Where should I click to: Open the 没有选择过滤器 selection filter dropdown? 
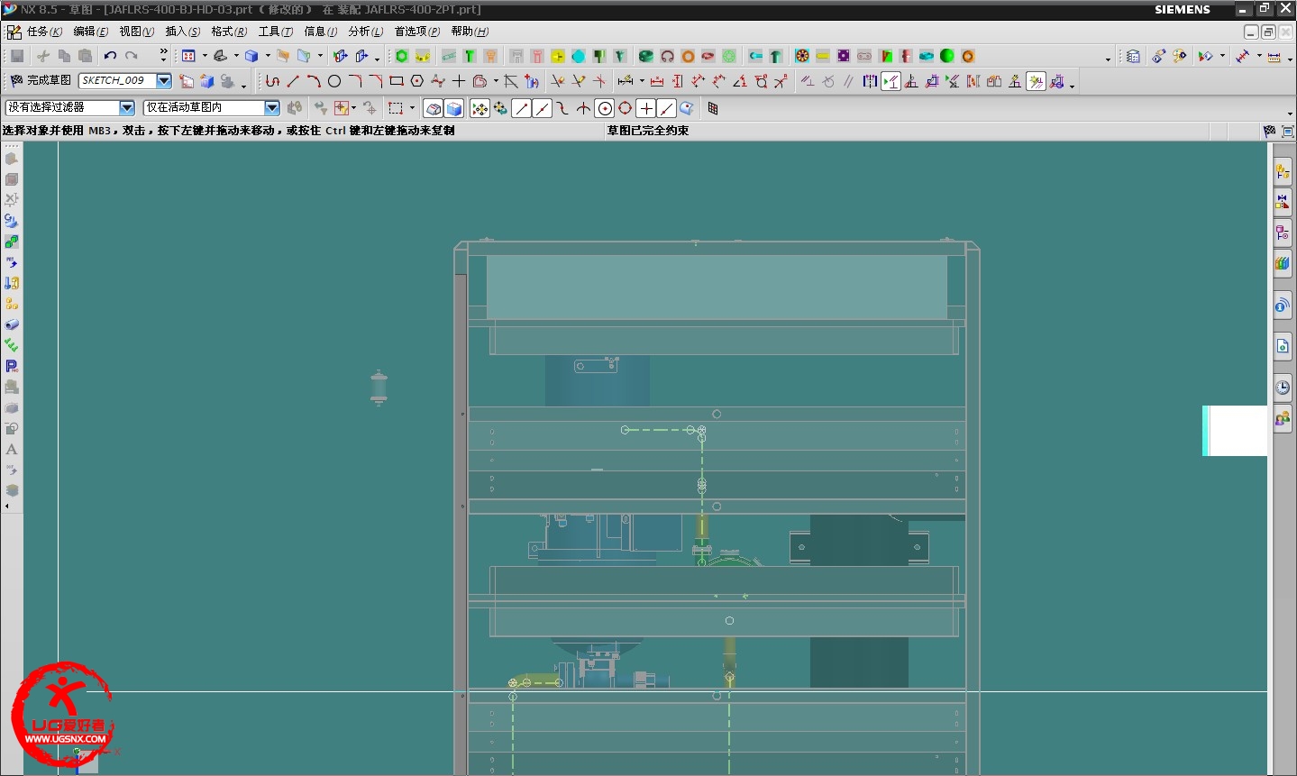127,107
